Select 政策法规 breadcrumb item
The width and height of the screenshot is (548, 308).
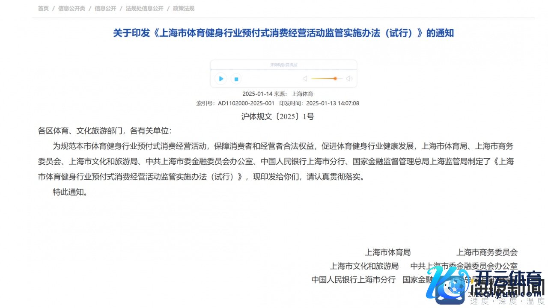pyautogui.click(x=184, y=9)
